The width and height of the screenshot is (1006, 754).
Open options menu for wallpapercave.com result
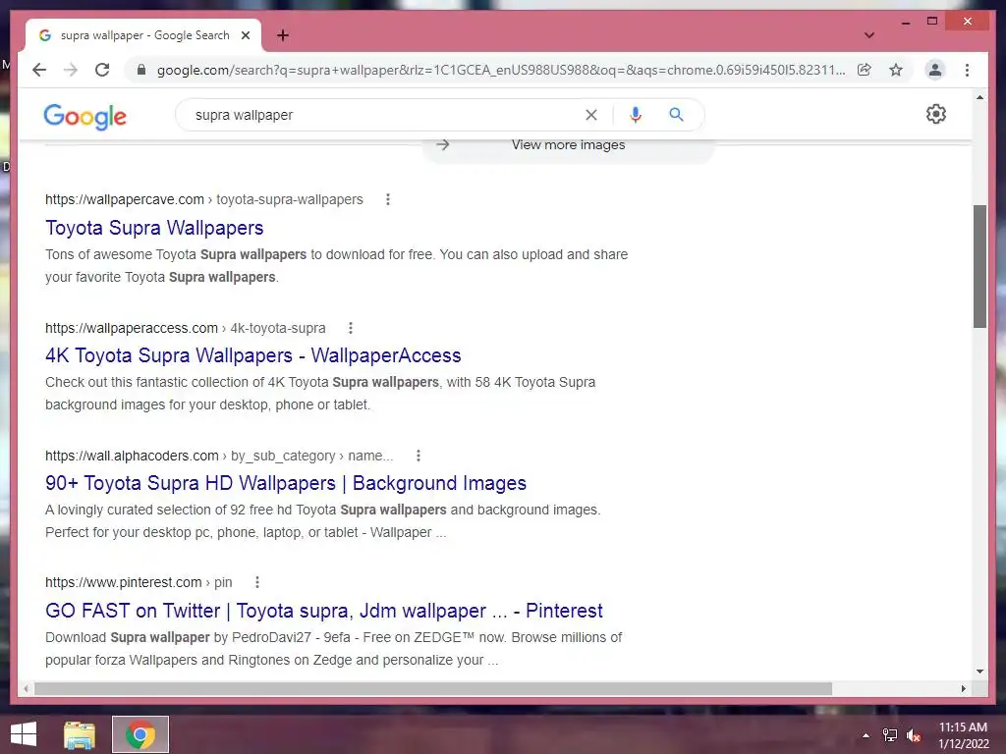(x=387, y=199)
